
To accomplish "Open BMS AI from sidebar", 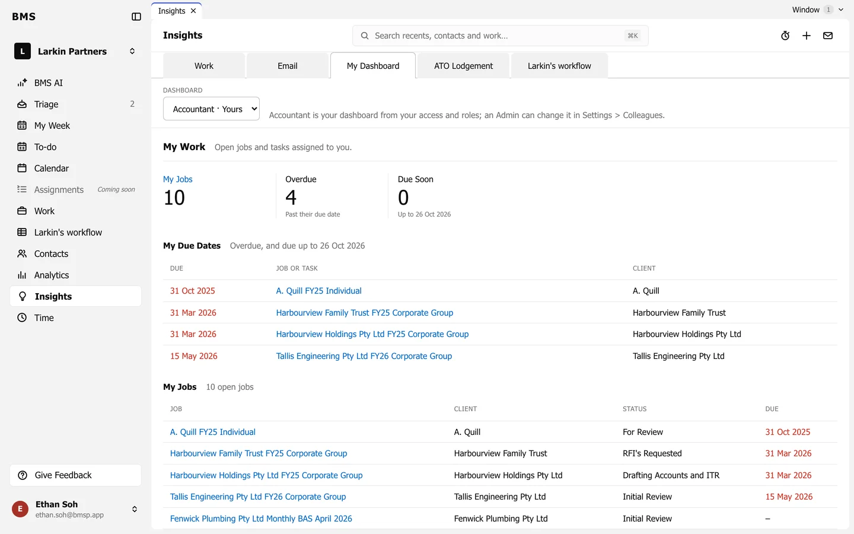I will pyautogui.click(x=75, y=83).
